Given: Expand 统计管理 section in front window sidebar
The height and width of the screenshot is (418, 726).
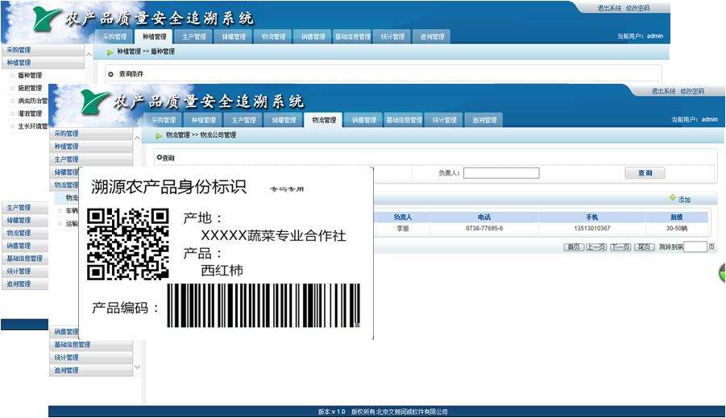Looking at the screenshot, I should 91,358.
